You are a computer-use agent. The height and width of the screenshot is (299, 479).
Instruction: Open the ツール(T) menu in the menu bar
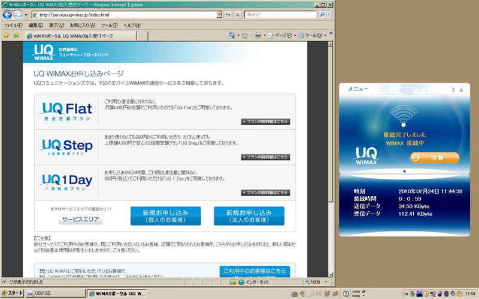(109, 25)
